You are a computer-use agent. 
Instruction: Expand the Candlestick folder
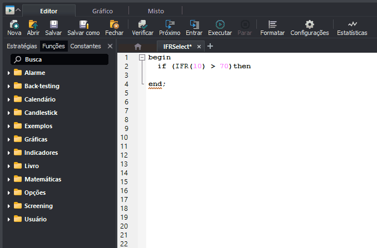9,113
